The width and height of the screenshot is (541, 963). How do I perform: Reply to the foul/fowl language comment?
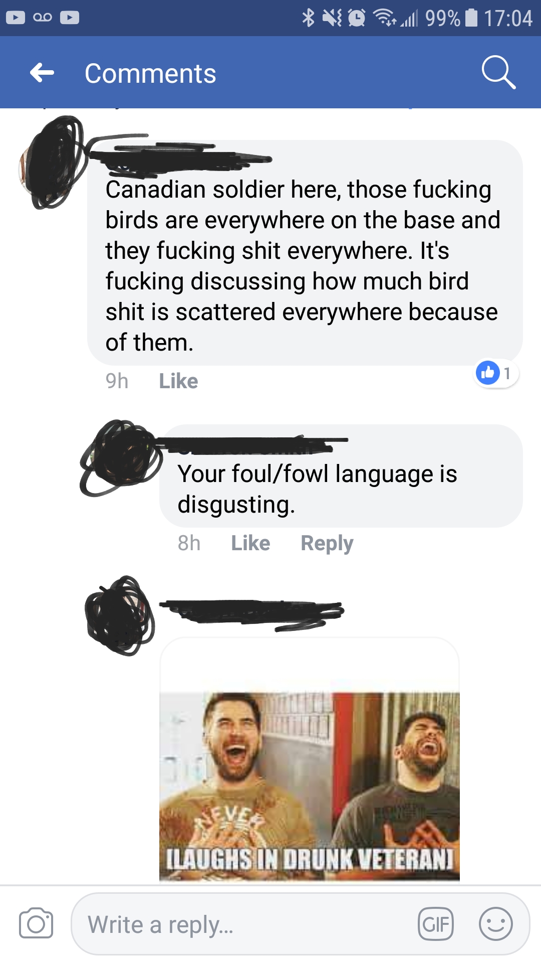pyautogui.click(x=327, y=544)
